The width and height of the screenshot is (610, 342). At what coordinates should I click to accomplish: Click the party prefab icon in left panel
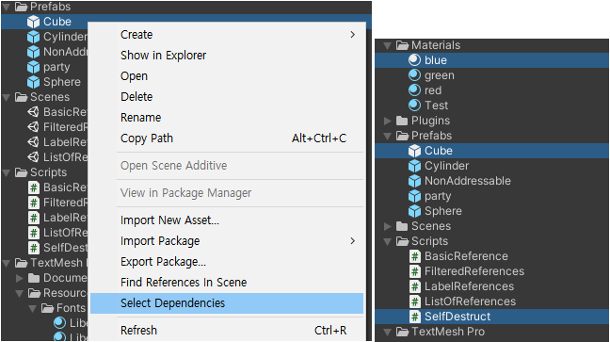tap(34, 67)
